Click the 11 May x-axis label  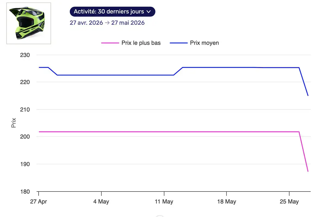(x=164, y=202)
